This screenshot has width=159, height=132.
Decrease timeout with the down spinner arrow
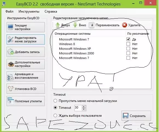pos(84,109)
